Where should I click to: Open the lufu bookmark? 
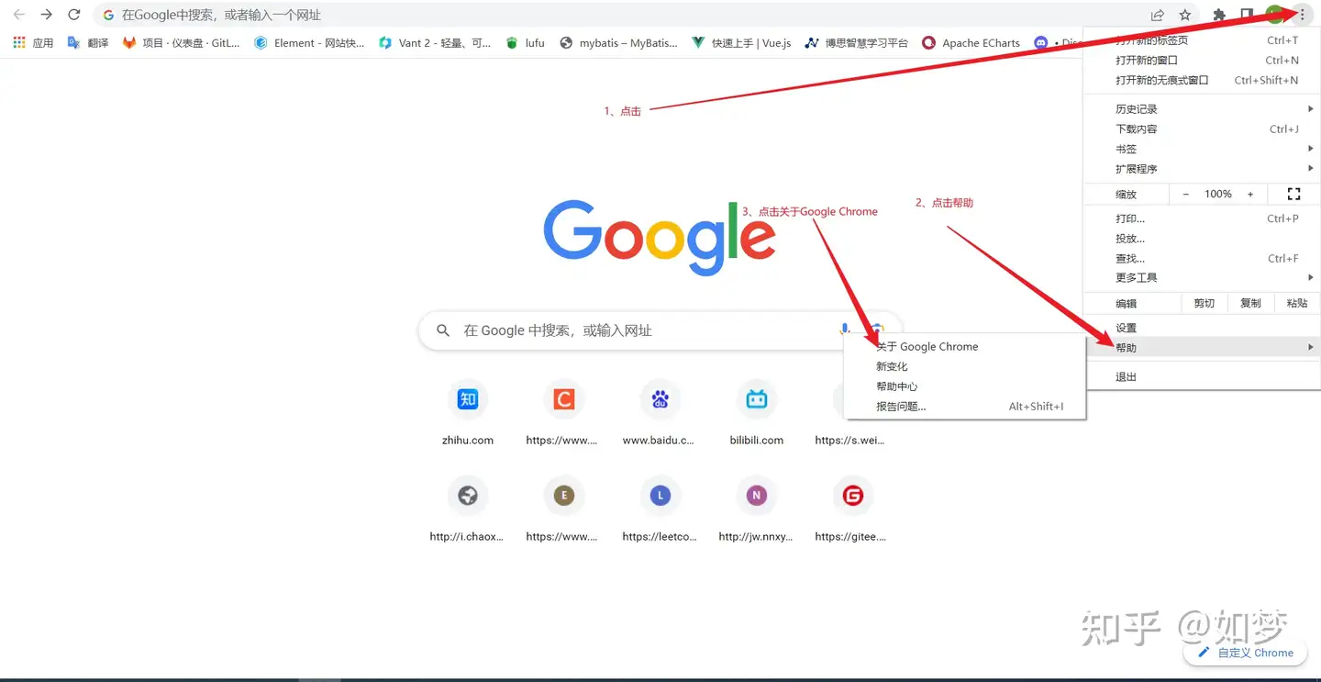point(525,42)
